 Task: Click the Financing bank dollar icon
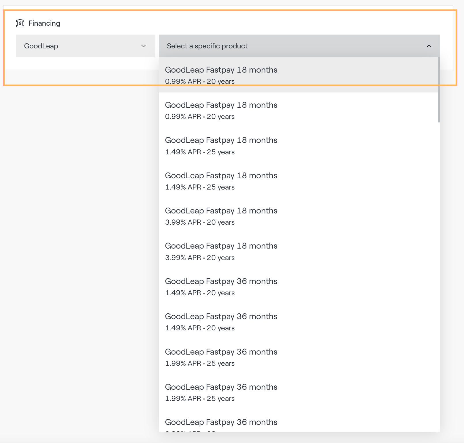pos(20,23)
